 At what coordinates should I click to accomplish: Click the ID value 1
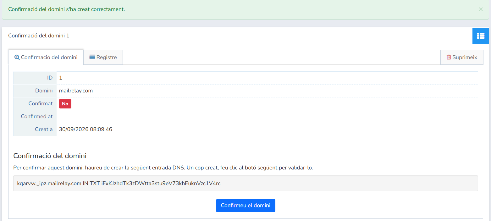tap(61, 78)
